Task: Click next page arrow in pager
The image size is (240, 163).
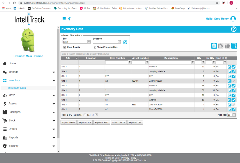Action: (x=96, y=115)
